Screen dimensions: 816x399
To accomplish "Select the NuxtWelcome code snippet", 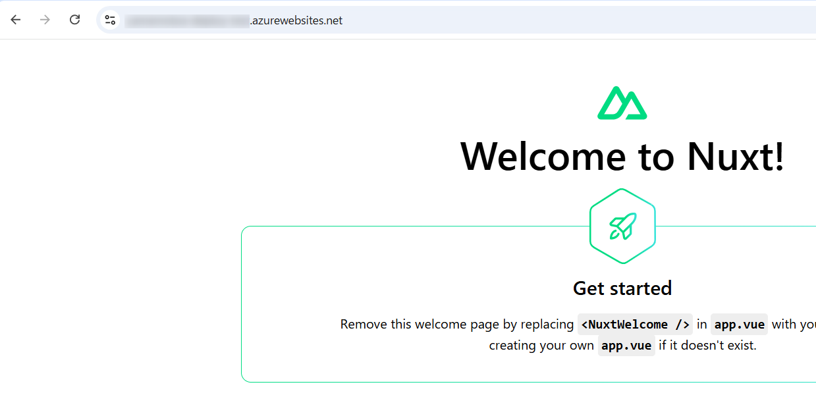I will 634,324.
